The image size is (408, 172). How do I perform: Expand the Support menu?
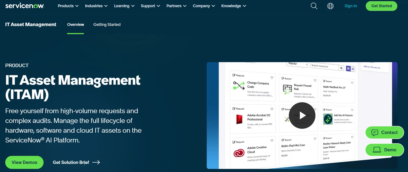point(150,6)
